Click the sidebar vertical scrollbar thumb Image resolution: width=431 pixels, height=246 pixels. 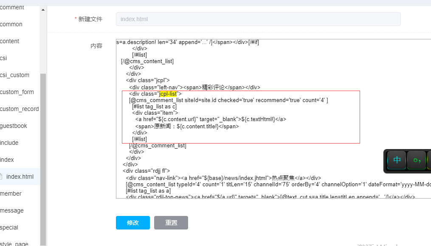43,160
